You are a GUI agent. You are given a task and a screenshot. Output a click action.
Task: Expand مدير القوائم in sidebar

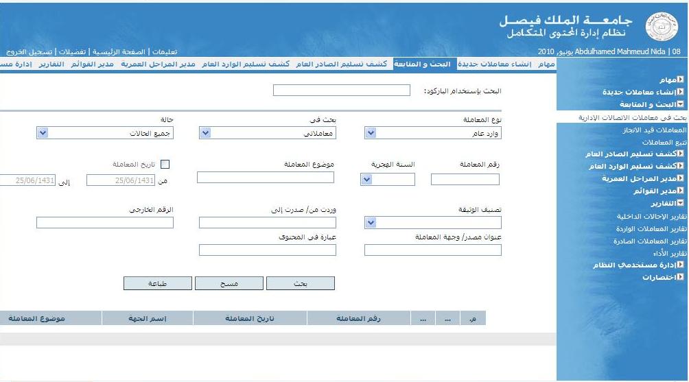[x=680, y=191]
